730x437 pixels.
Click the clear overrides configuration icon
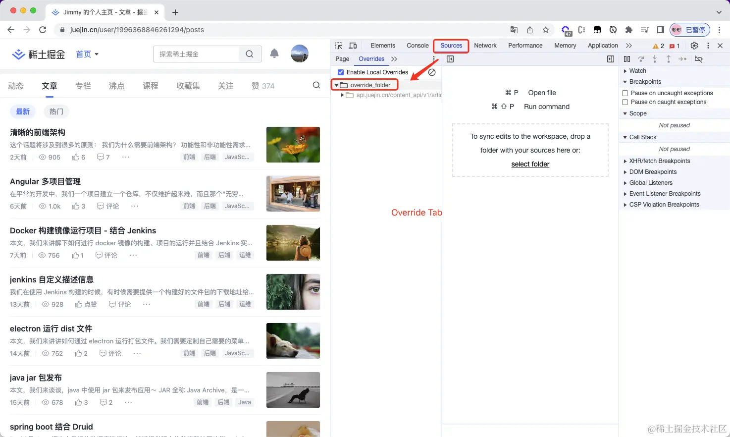click(432, 72)
